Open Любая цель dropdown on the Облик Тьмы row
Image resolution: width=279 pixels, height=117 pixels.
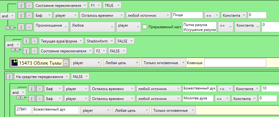coord(122,63)
